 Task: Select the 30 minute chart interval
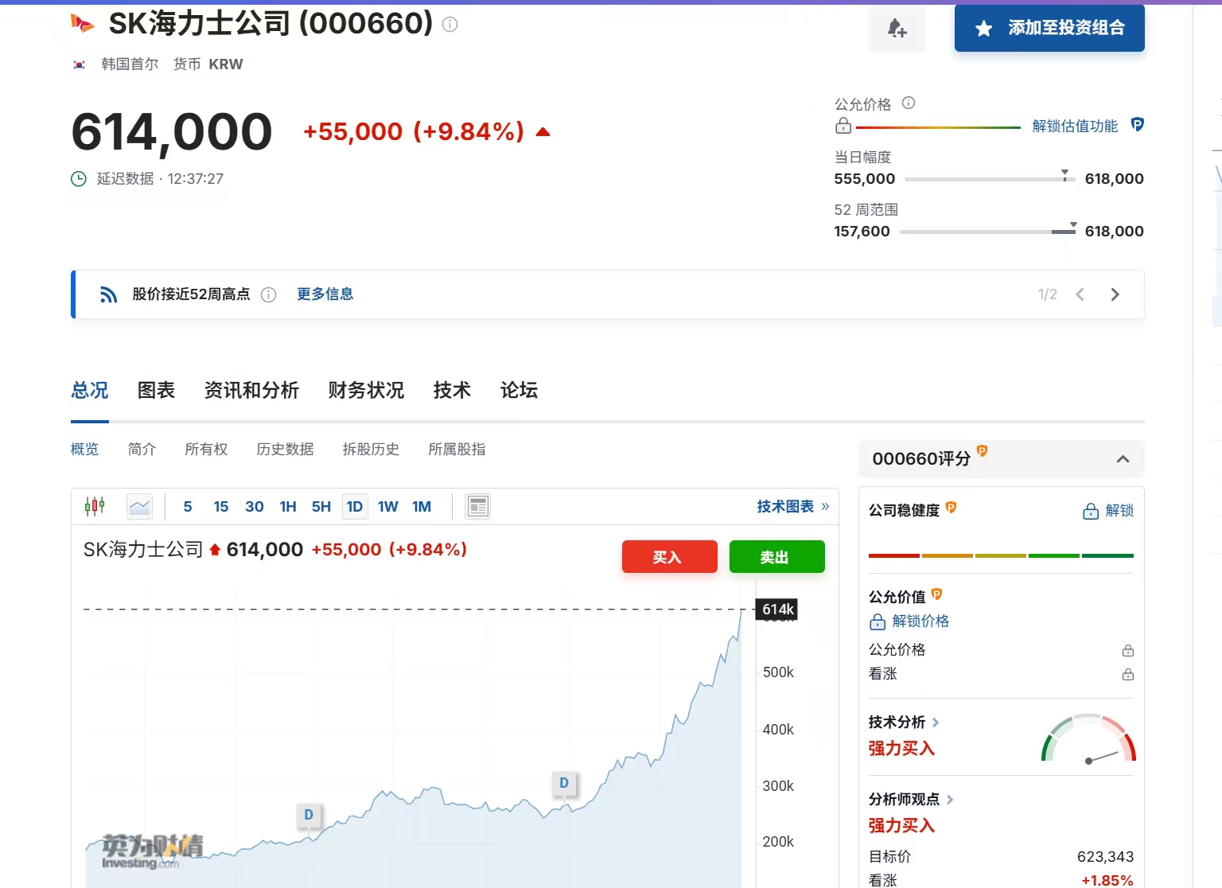pyautogui.click(x=255, y=507)
